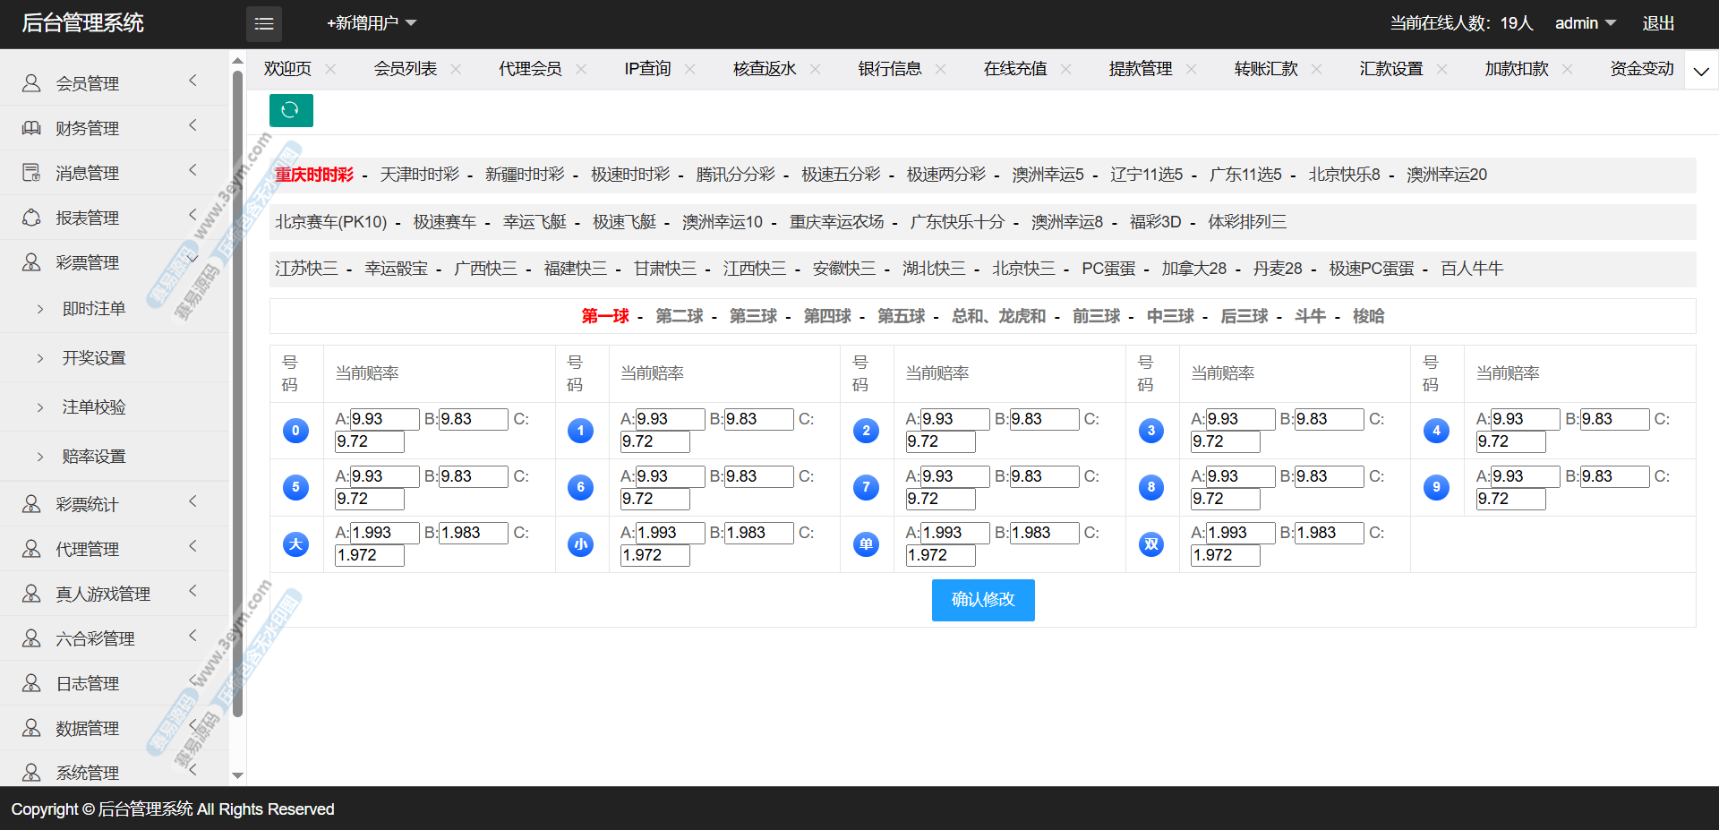Screen dimensions: 1719x830
Task: Expand the tab list chevron at right
Action: (1701, 71)
